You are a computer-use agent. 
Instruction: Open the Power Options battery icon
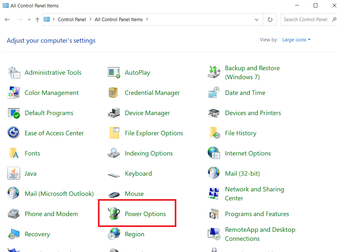coord(114,214)
